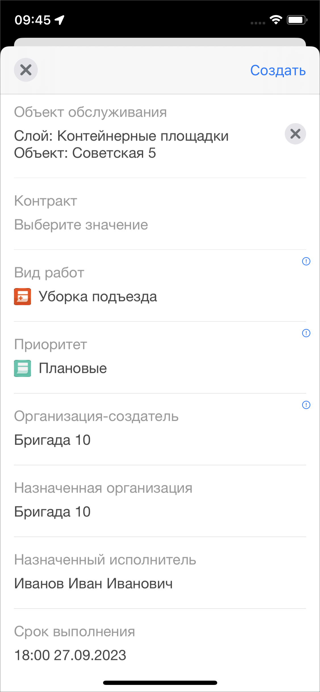Tap the info icon beside Приоритет
This screenshot has width=320, height=692.
306,333
